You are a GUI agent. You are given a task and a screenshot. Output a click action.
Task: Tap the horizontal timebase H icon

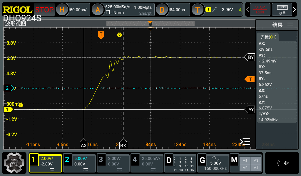(62, 10)
